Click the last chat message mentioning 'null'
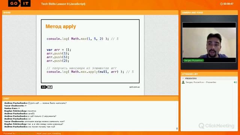 tap(30, 127)
